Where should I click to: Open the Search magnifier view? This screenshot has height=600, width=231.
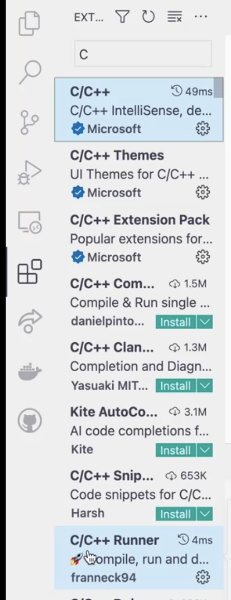(30, 72)
